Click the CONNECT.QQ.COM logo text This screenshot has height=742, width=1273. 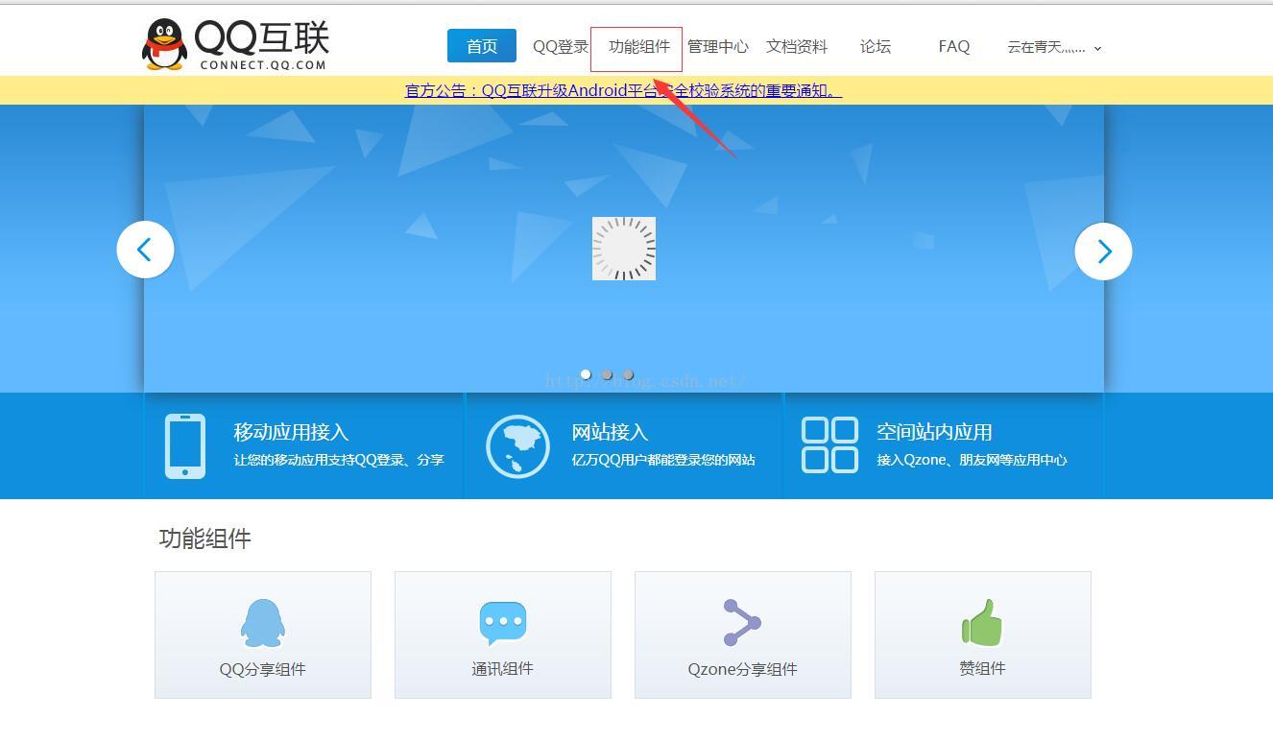263,65
